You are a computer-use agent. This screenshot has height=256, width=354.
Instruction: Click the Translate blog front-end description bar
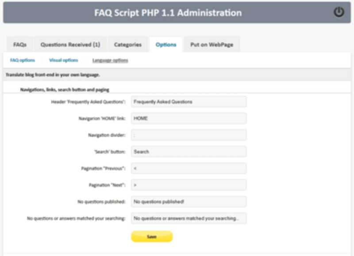click(x=177, y=75)
